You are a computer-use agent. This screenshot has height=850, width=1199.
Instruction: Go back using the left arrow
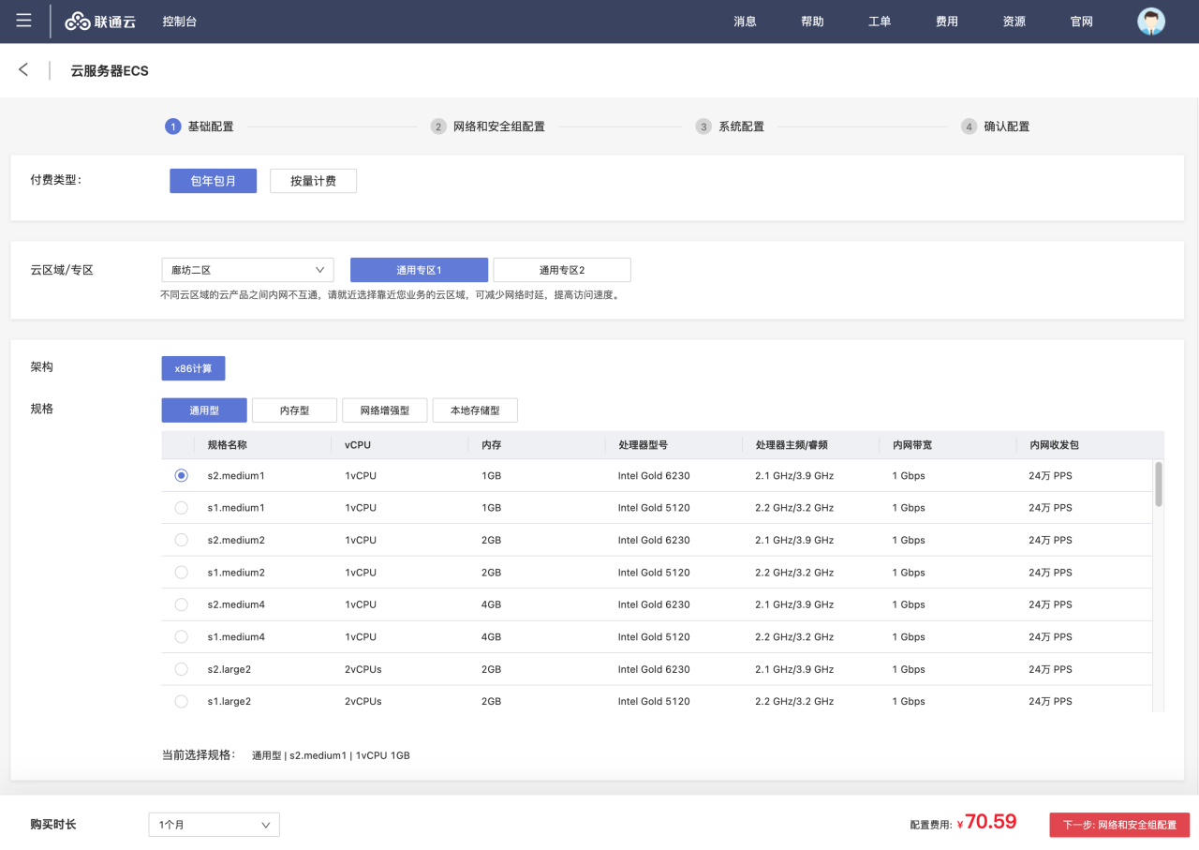click(x=23, y=70)
